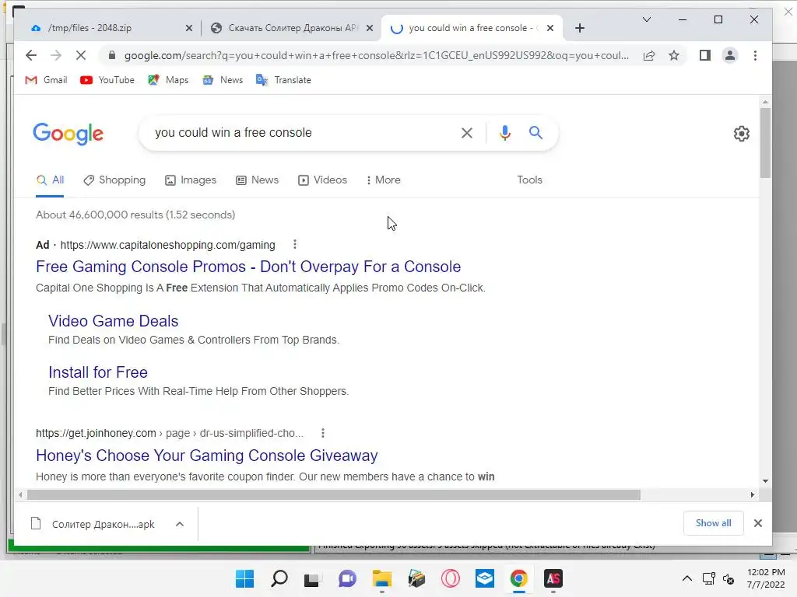Image resolution: width=797 pixels, height=597 pixels.
Task: Open options dots beside Capital One ad
Action: (295, 245)
